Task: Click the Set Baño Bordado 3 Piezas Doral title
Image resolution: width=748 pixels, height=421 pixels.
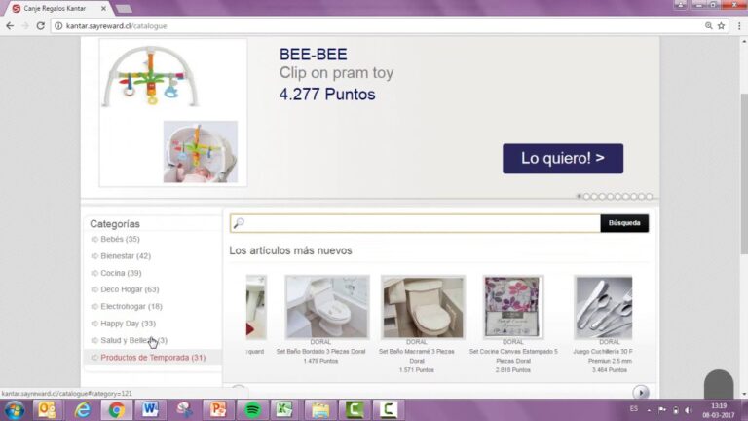Action: coord(320,351)
